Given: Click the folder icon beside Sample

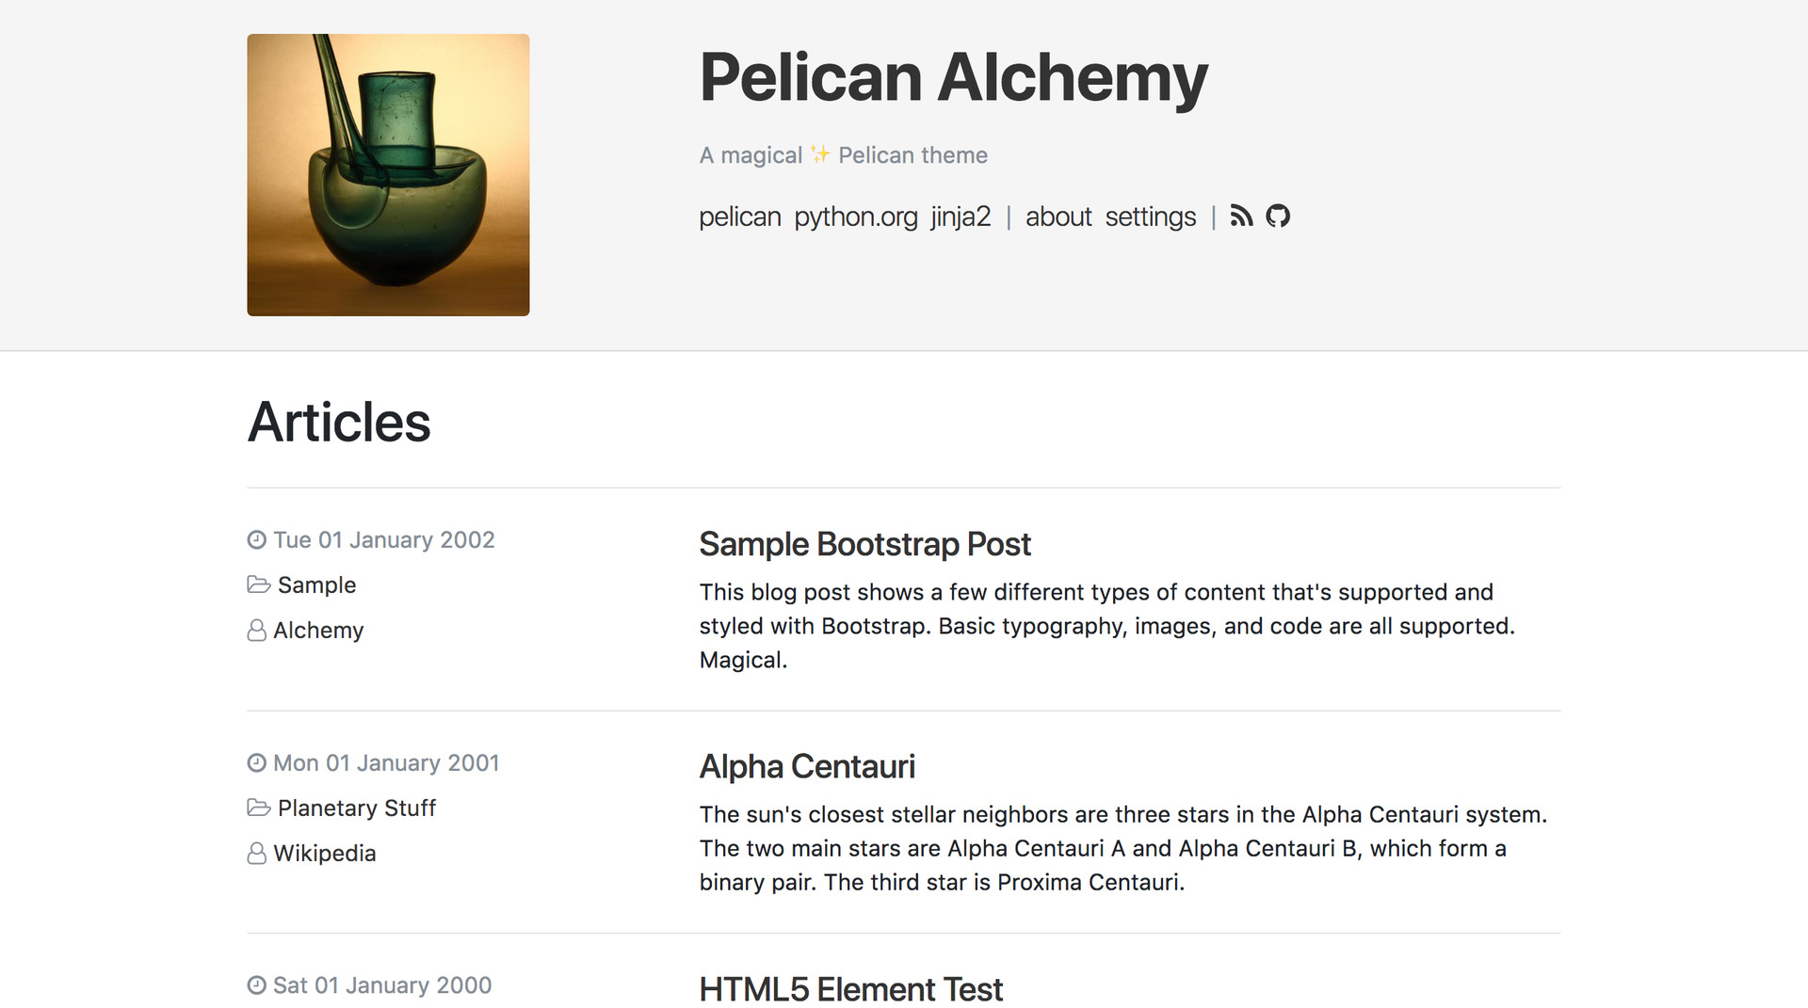Looking at the screenshot, I should (258, 584).
